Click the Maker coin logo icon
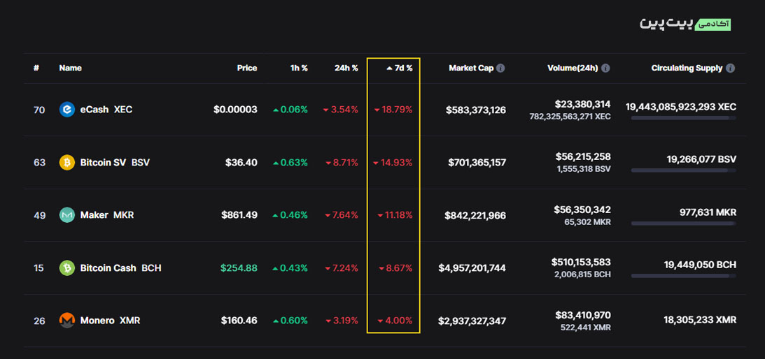This screenshot has width=765, height=359. click(66, 215)
